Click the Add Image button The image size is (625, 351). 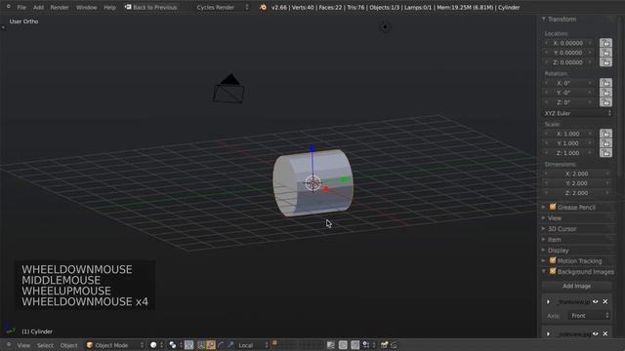(576, 286)
